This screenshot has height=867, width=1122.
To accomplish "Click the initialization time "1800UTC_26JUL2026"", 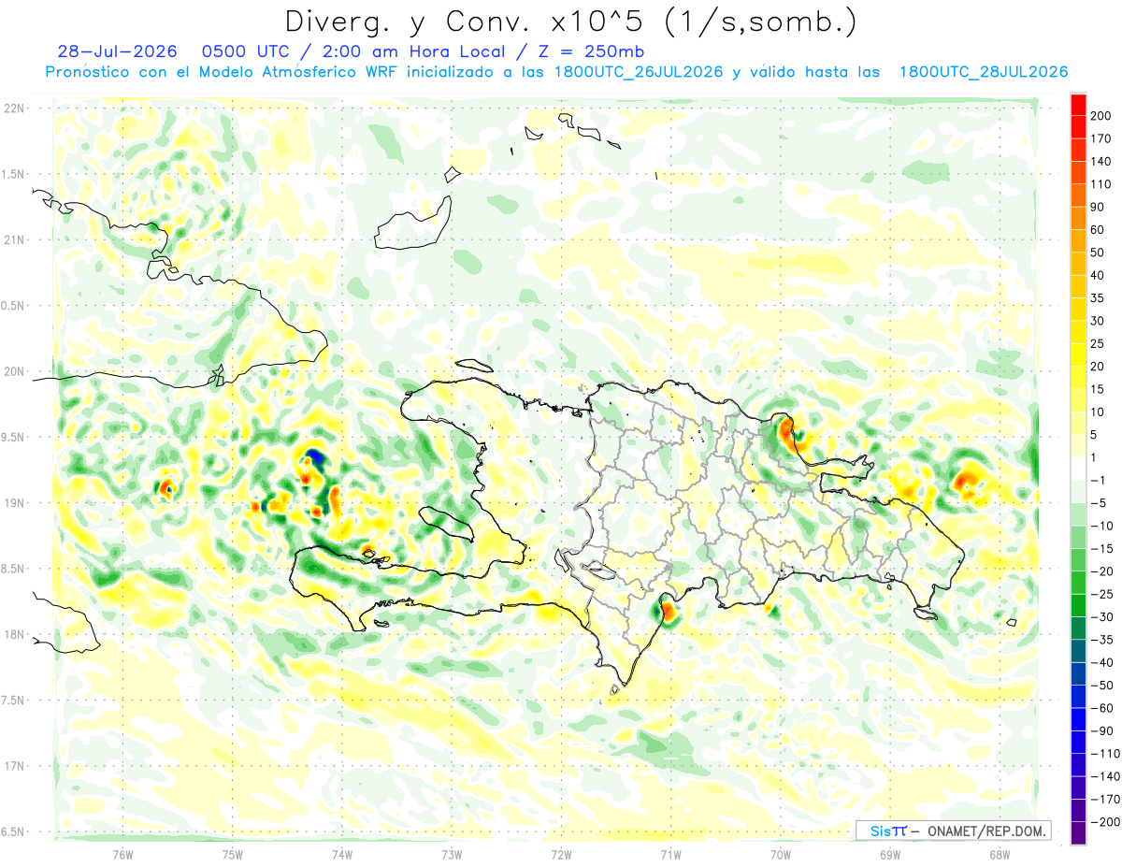I will pos(639,72).
